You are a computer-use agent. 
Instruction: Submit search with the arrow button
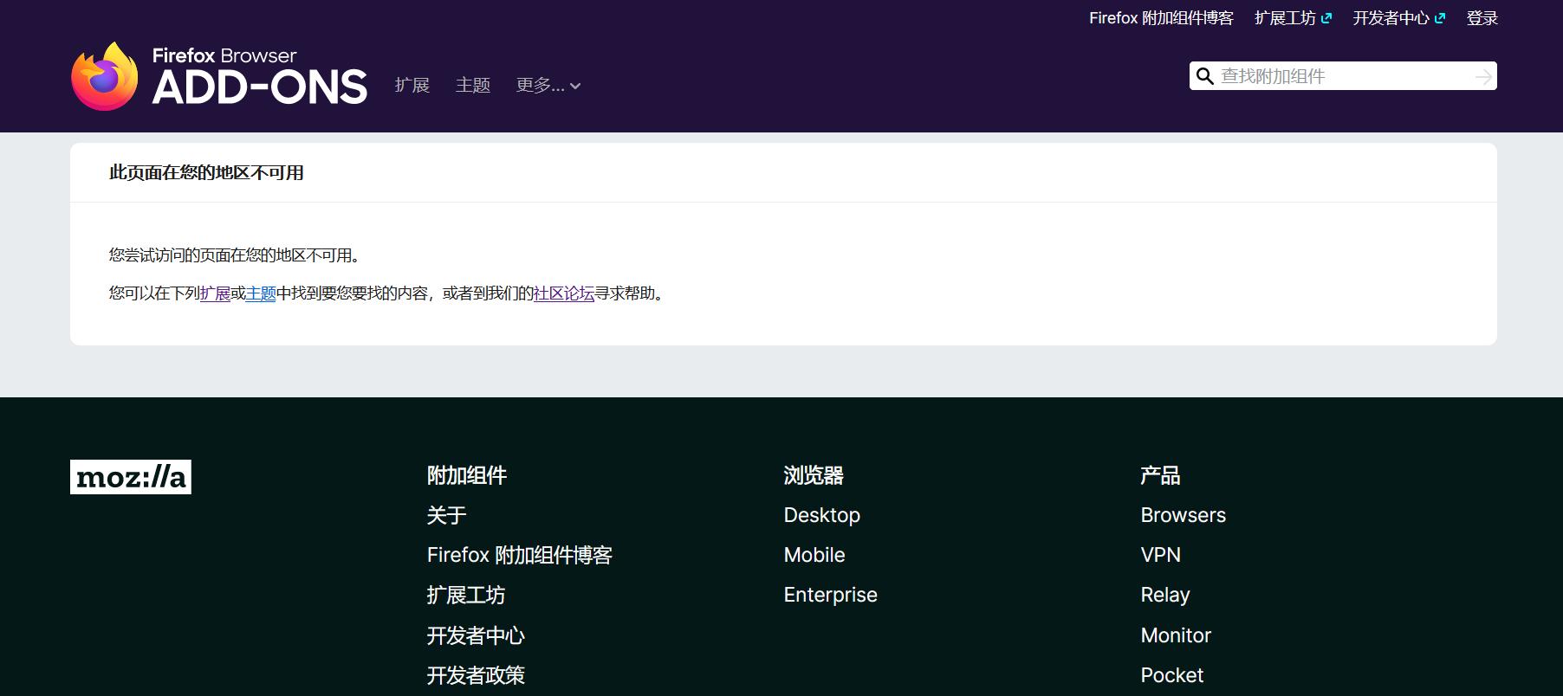coord(1483,76)
